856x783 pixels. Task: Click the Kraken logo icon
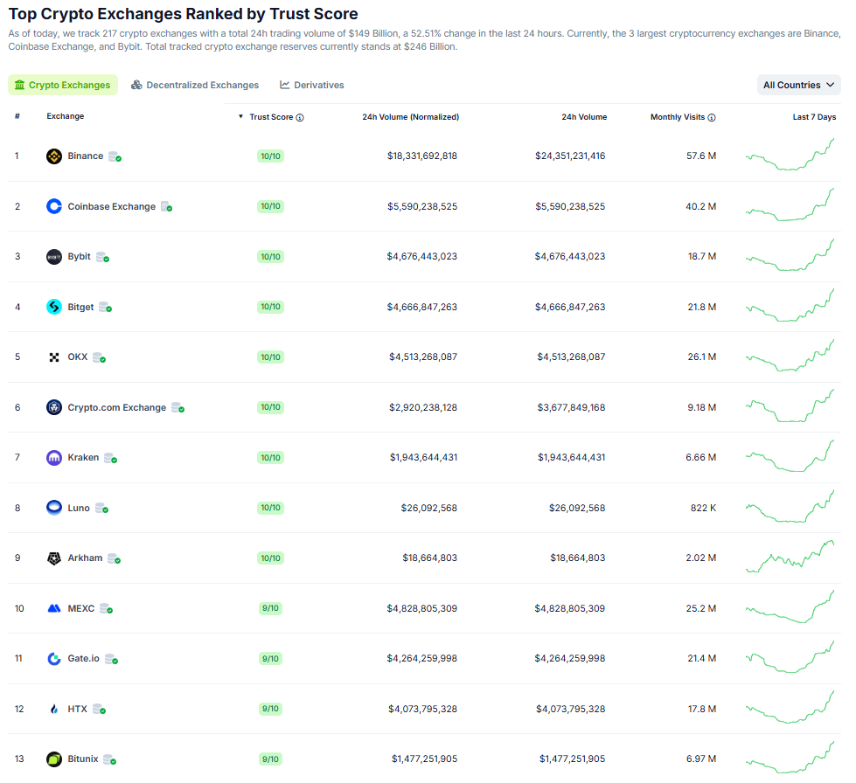[54, 458]
